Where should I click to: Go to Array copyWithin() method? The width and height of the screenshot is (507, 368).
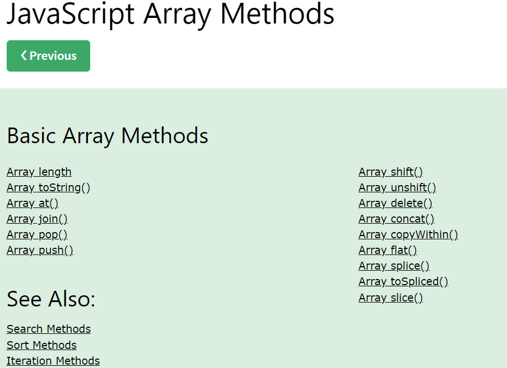[408, 234]
